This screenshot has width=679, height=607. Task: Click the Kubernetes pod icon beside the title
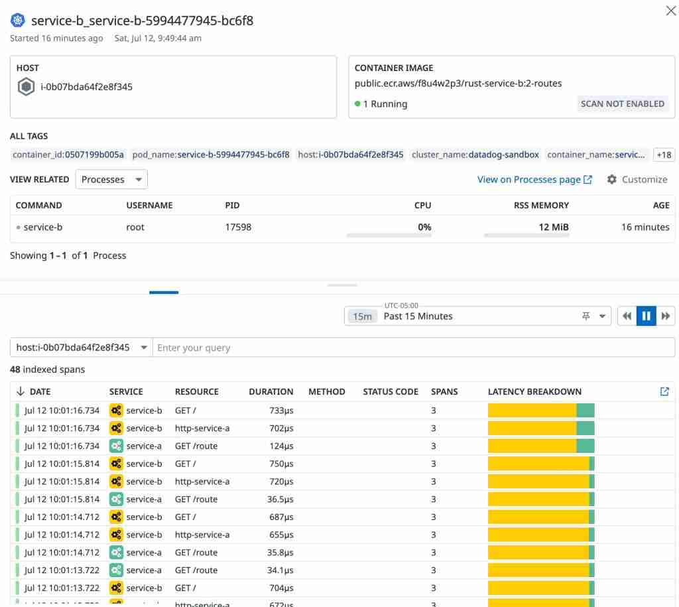click(18, 21)
